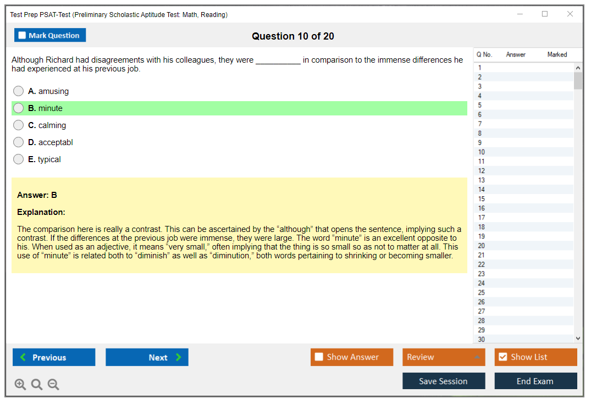Advance with the Next button
Viewport: 591px width, 404px height.
[147, 357]
